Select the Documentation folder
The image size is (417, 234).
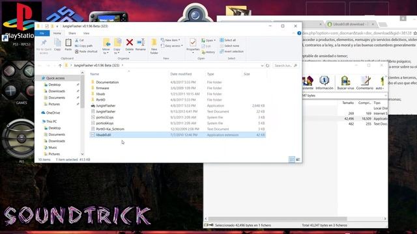[107, 83]
